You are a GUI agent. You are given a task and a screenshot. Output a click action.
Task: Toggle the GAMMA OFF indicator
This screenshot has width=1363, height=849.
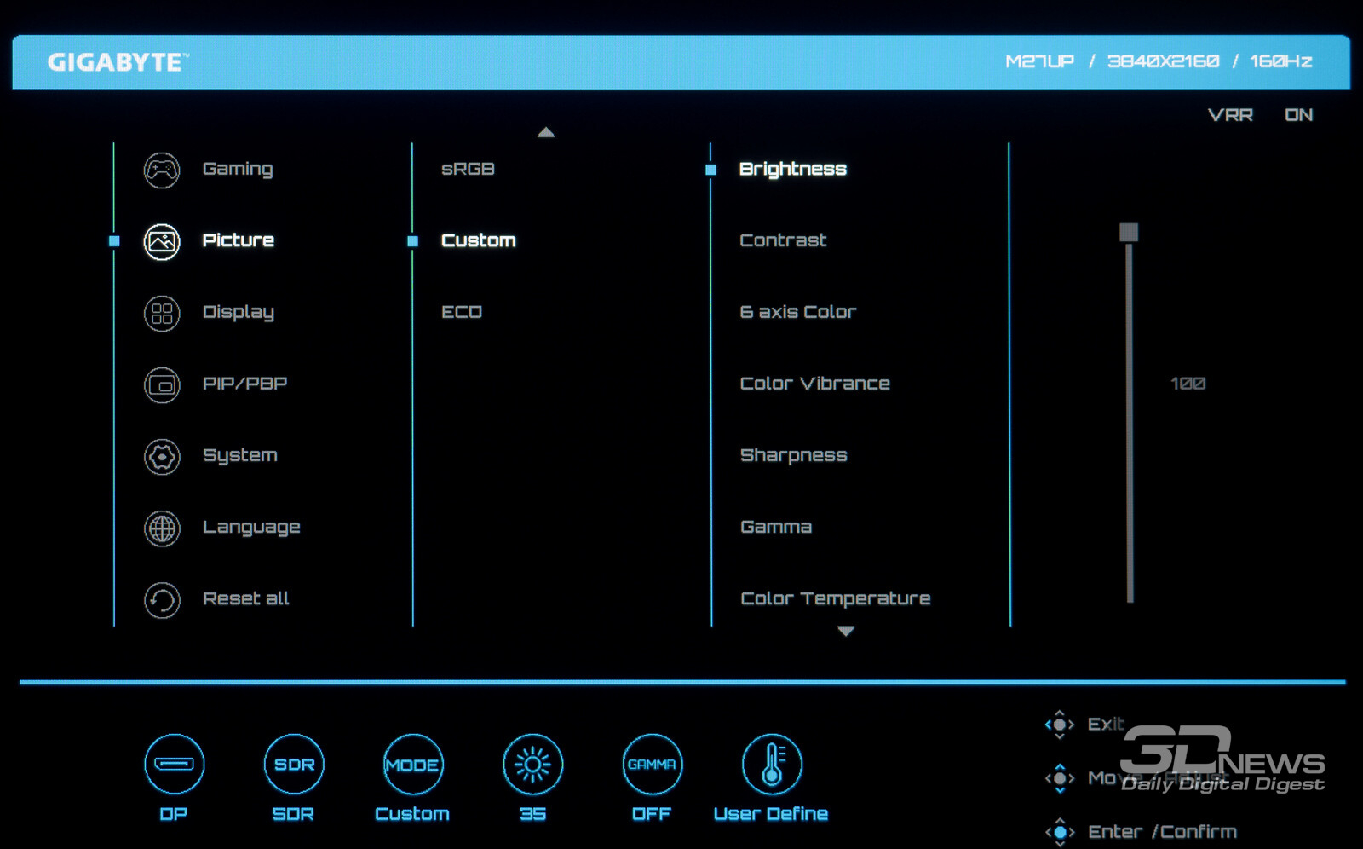pyautogui.click(x=652, y=764)
